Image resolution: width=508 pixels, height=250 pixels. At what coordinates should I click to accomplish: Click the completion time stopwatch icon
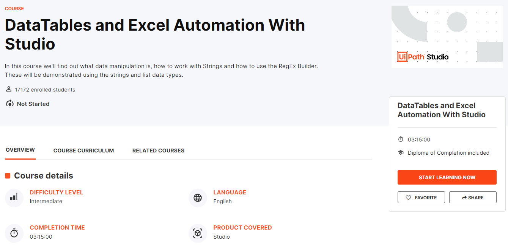pos(14,233)
